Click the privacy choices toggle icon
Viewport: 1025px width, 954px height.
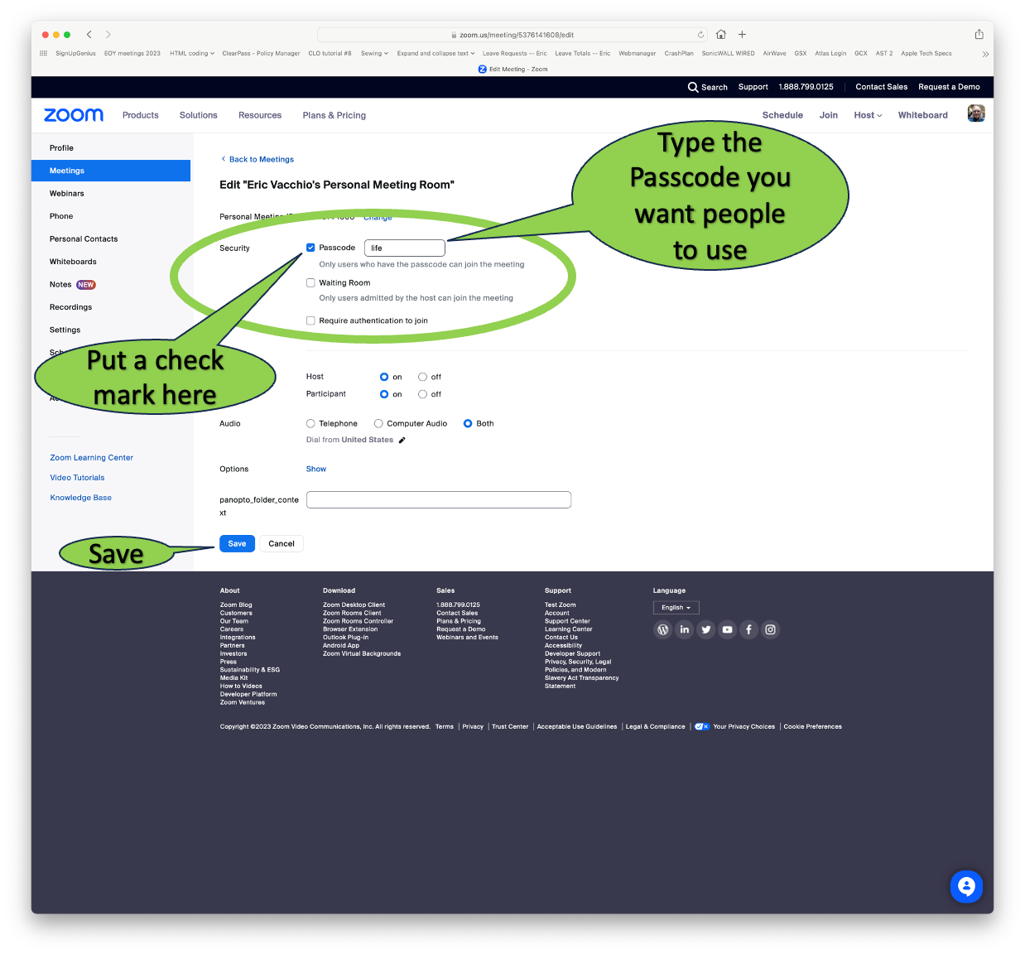point(702,727)
